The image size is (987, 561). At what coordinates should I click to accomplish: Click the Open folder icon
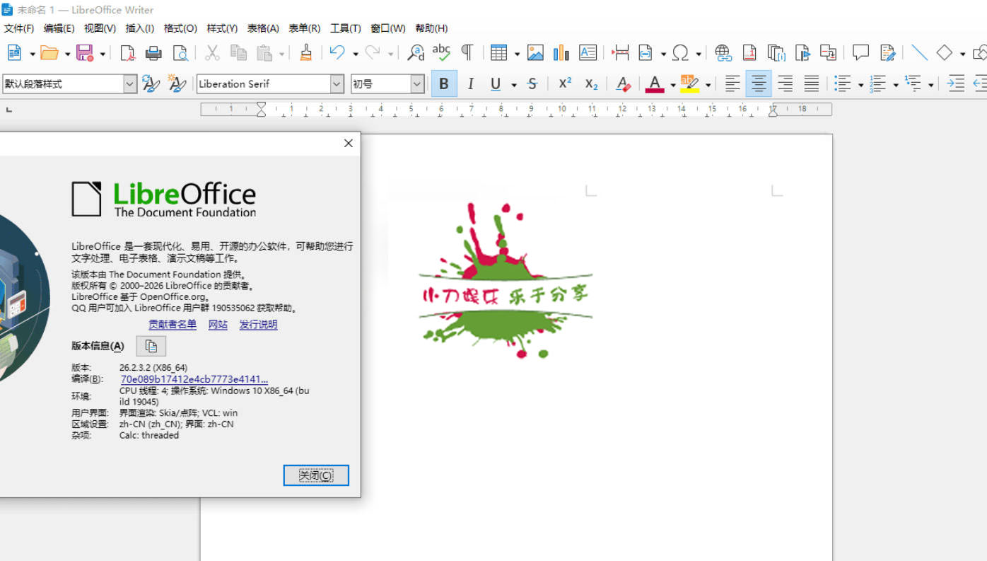click(49, 53)
